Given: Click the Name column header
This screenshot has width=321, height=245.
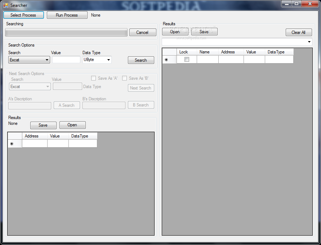Looking at the screenshot, I should (x=208, y=52).
